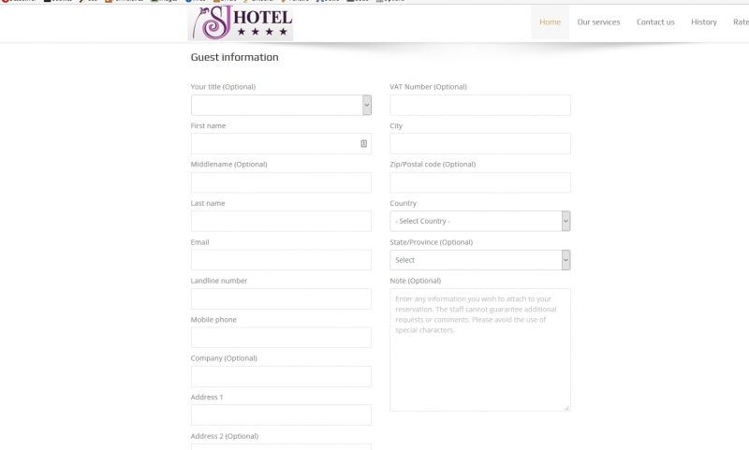Focus the City input box
749x450 pixels.
pyautogui.click(x=479, y=143)
